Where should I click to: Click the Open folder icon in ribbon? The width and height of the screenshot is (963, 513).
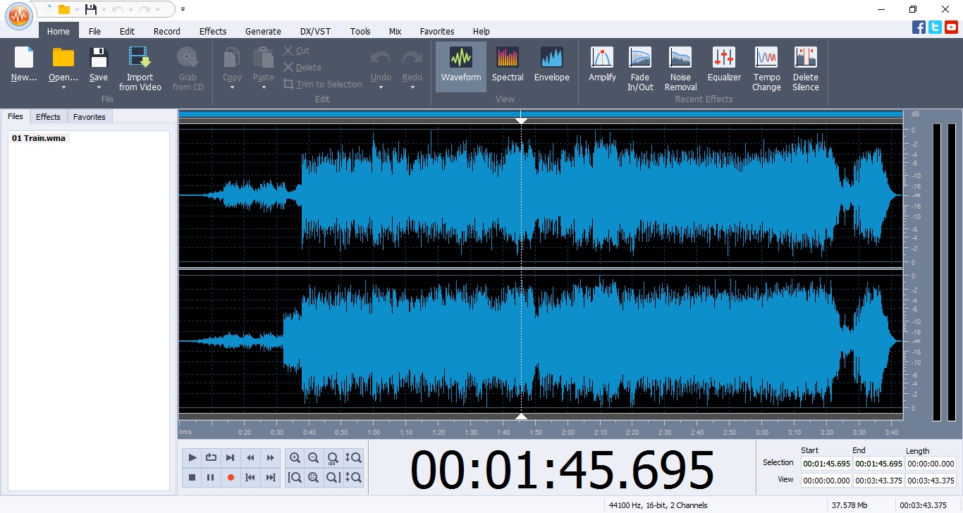pyautogui.click(x=63, y=57)
